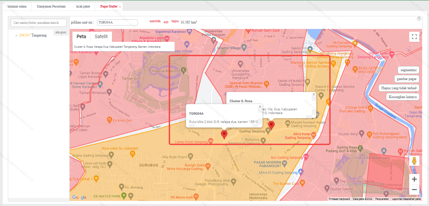Zoom out on the map
The image size is (429, 206).
point(414,190)
